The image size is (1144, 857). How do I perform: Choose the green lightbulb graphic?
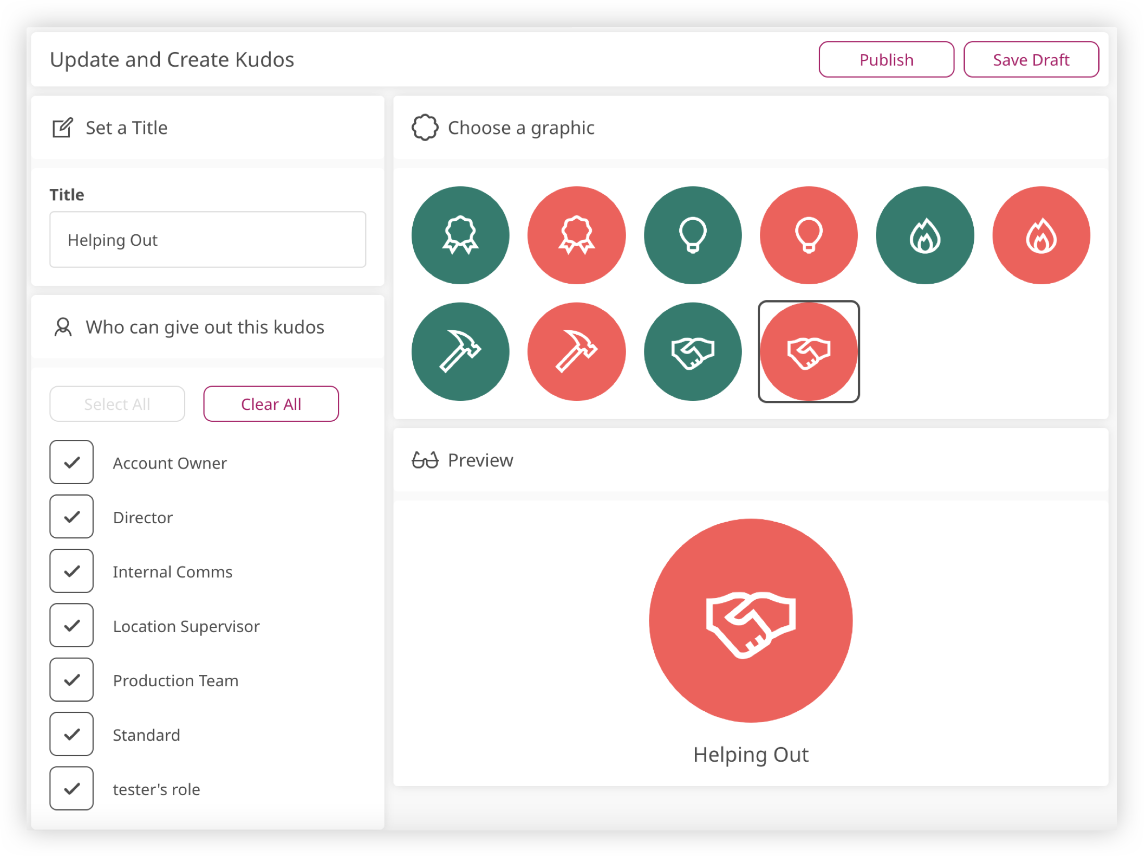[x=693, y=235]
